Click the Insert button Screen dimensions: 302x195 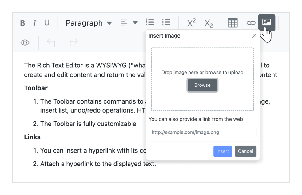pos(223,151)
